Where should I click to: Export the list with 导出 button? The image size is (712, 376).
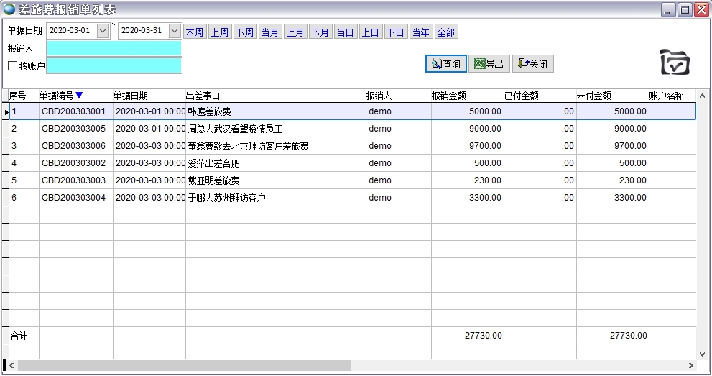click(x=489, y=64)
